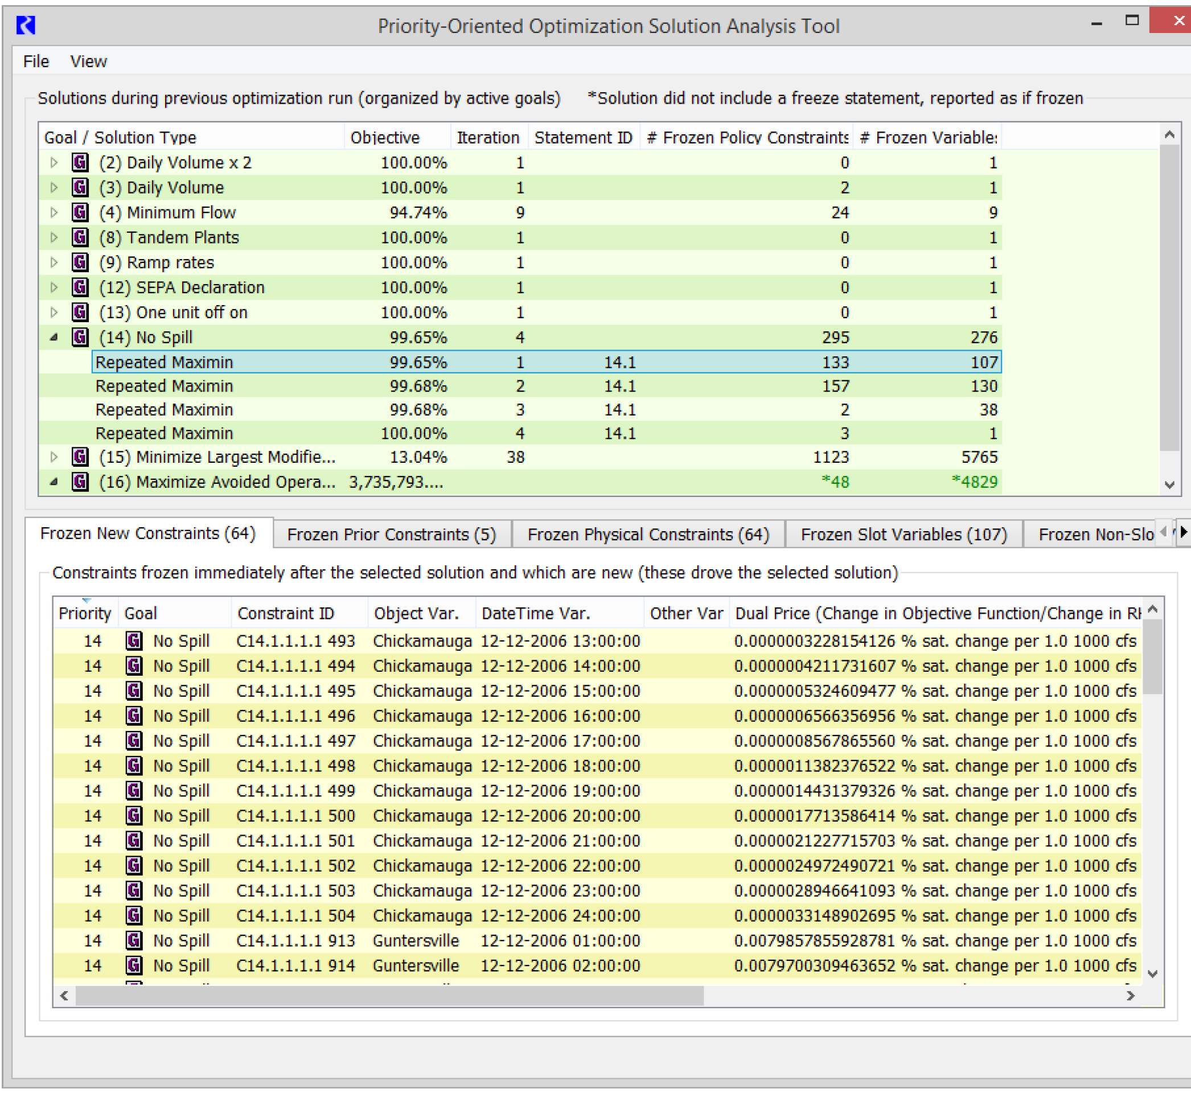Switch to Frozen Slot Variables (107) tab
Viewport: 1191px width, 1093px height.
(903, 535)
